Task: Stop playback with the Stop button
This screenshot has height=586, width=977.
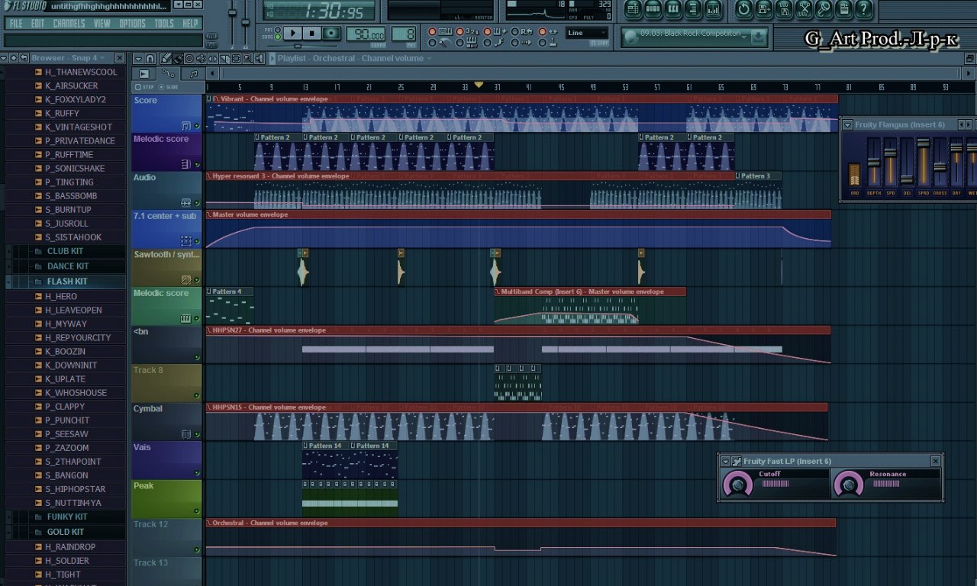Action: coord(312,33)
